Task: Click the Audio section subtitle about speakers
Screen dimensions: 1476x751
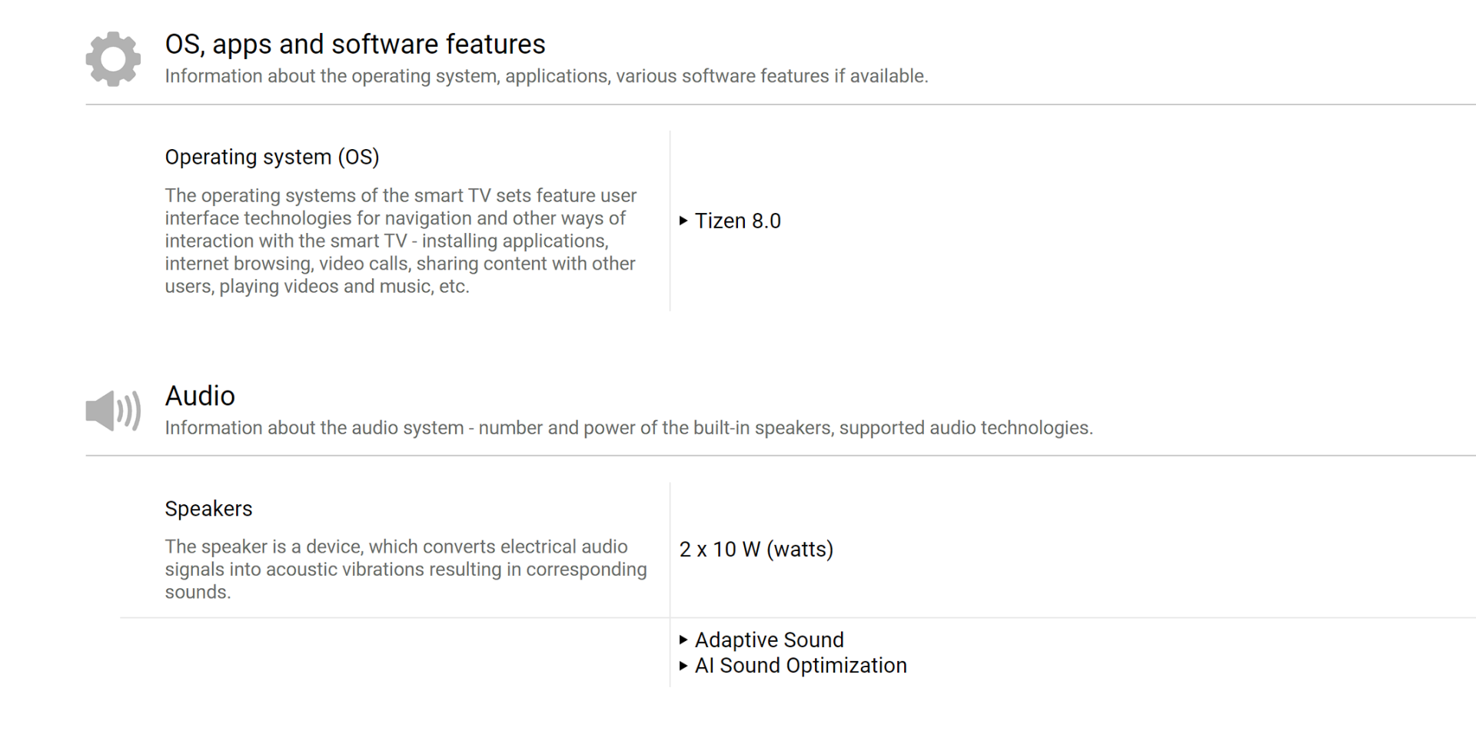Action: pyautogui.click(x=628, y=428)
